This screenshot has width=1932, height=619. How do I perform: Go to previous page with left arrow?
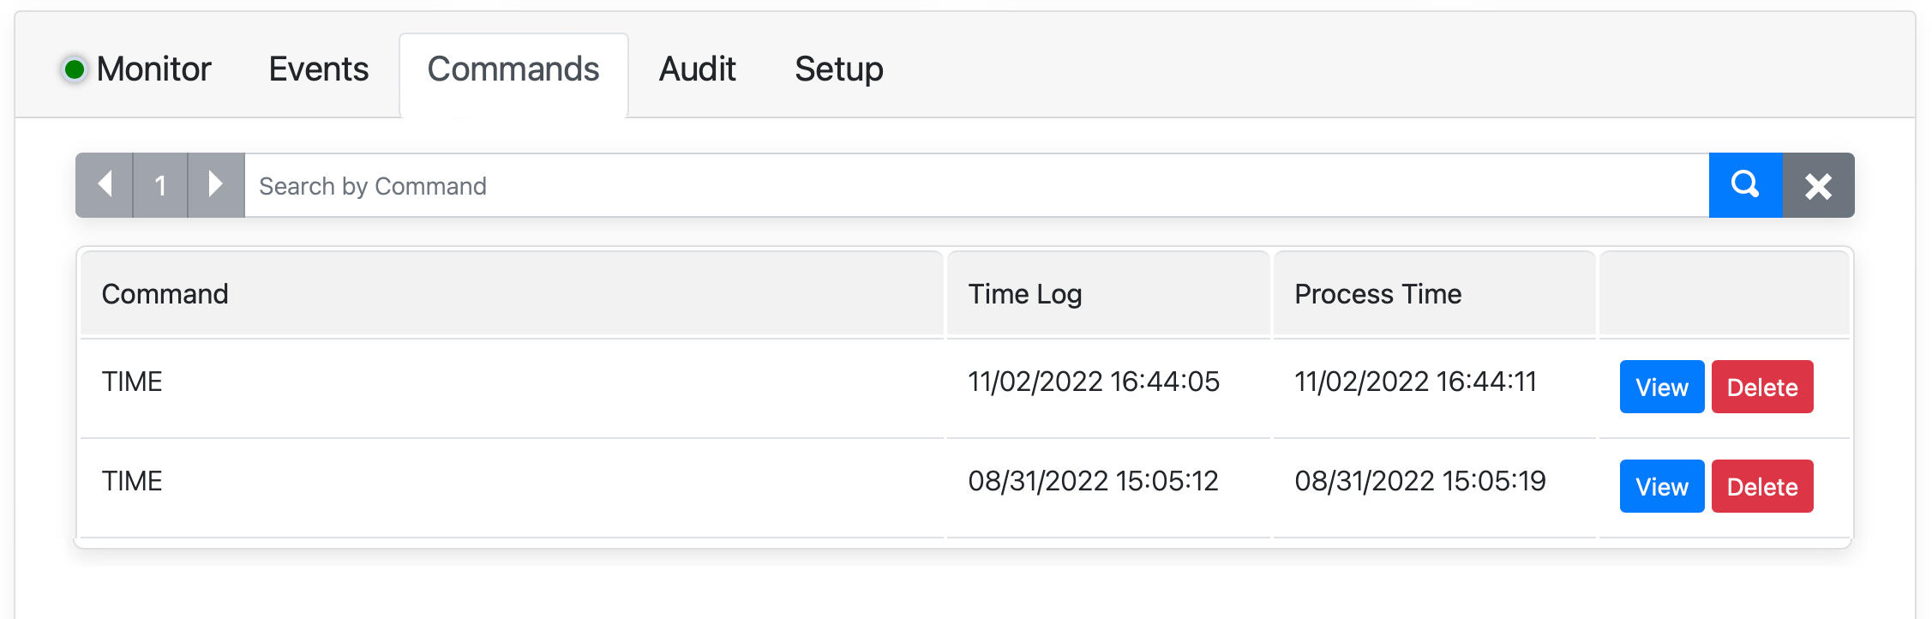click(105, 185)
